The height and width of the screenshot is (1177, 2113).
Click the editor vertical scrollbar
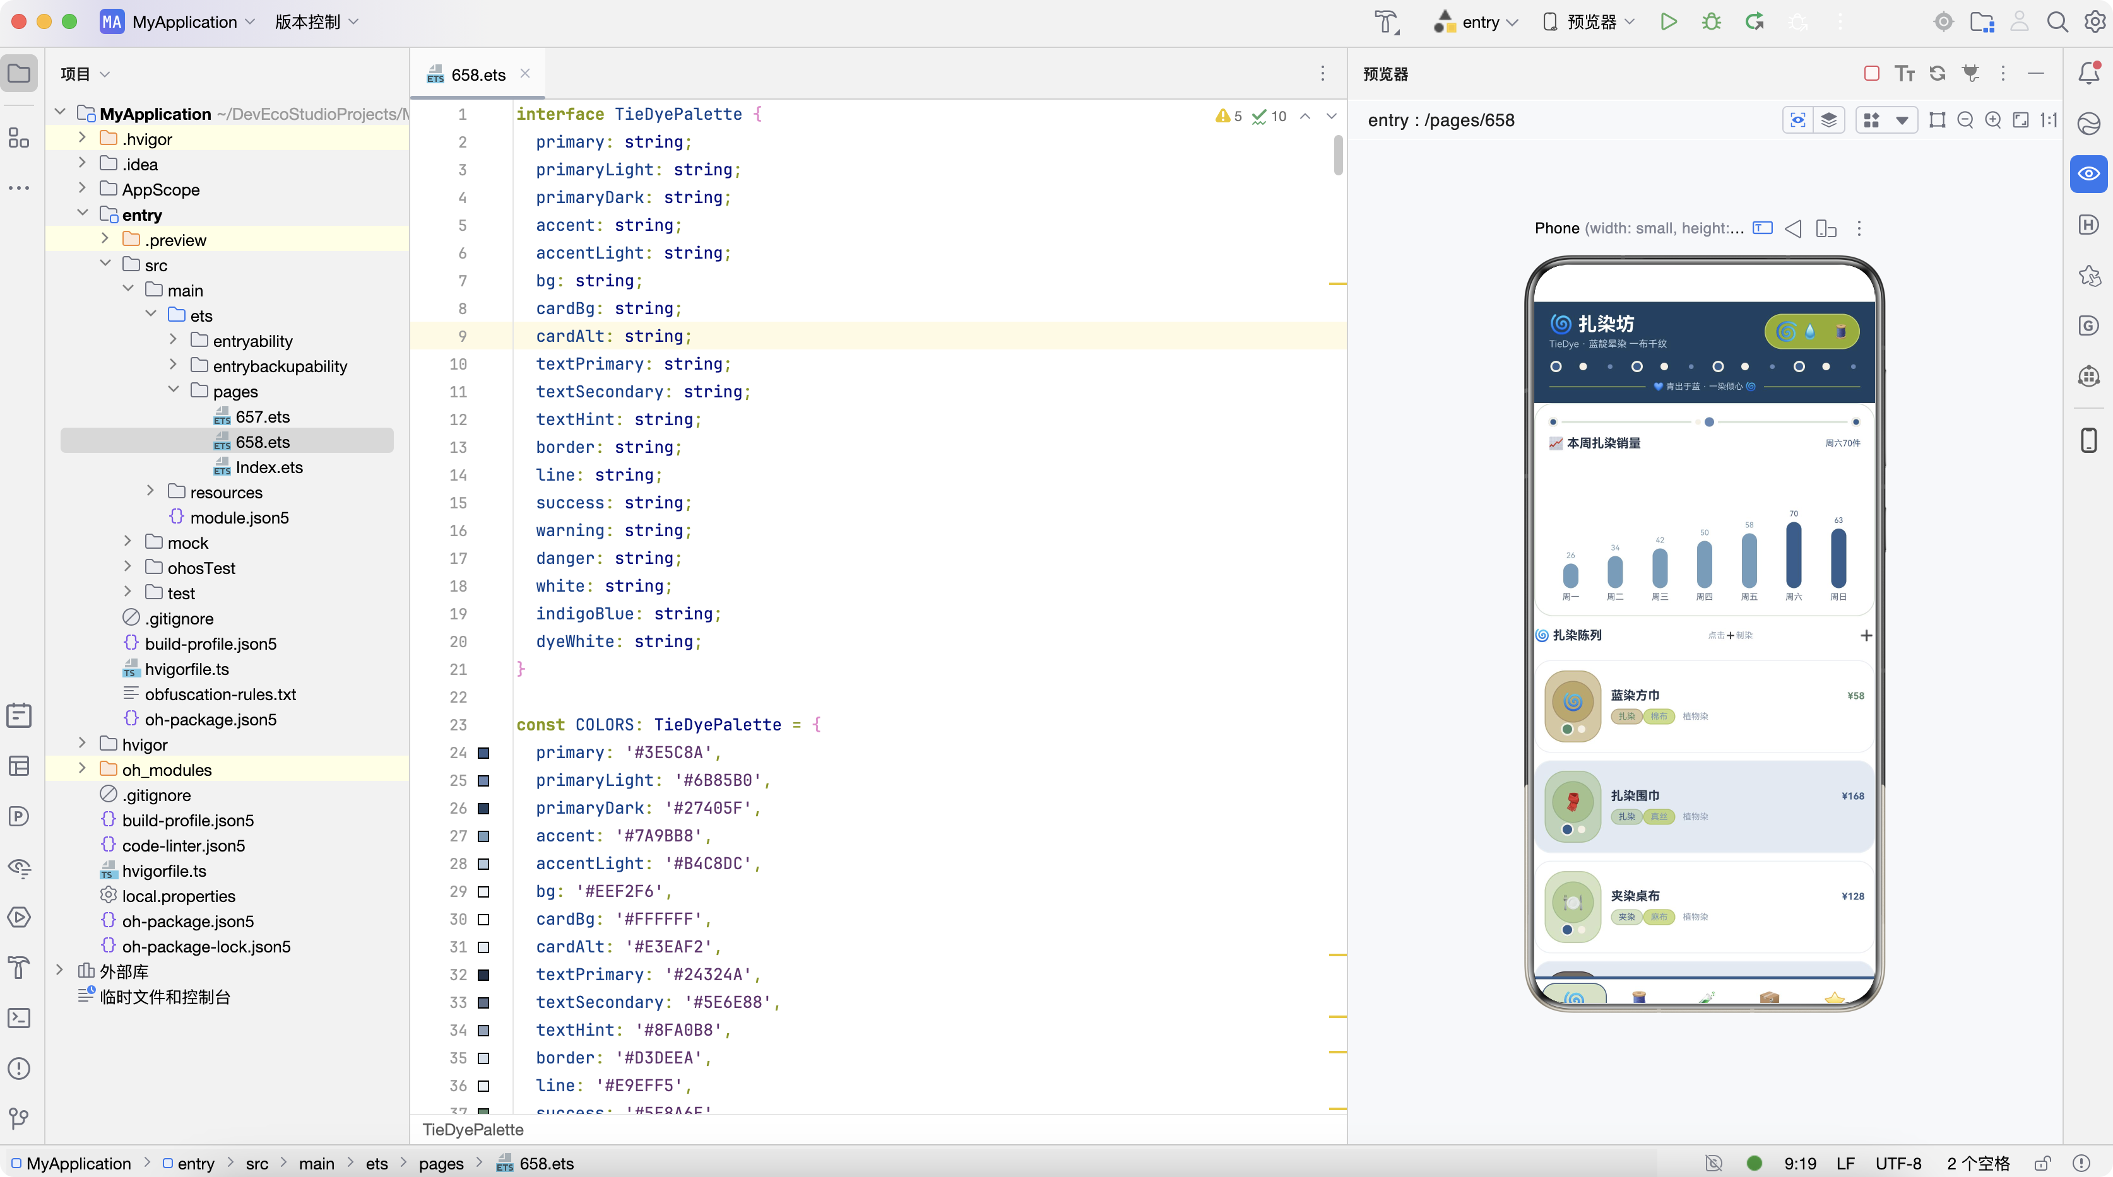click(1338, 155)
